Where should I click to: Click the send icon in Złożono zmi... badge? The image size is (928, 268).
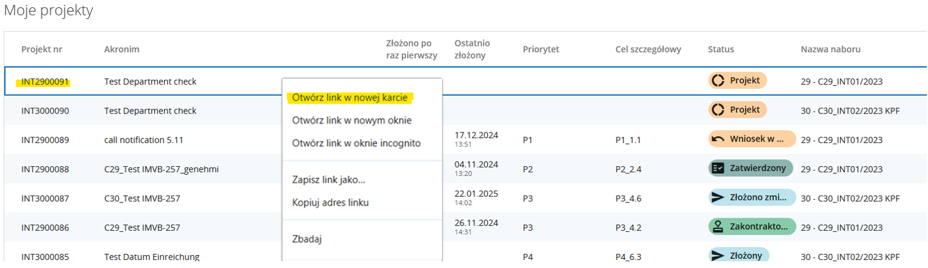tap(717, 198)
